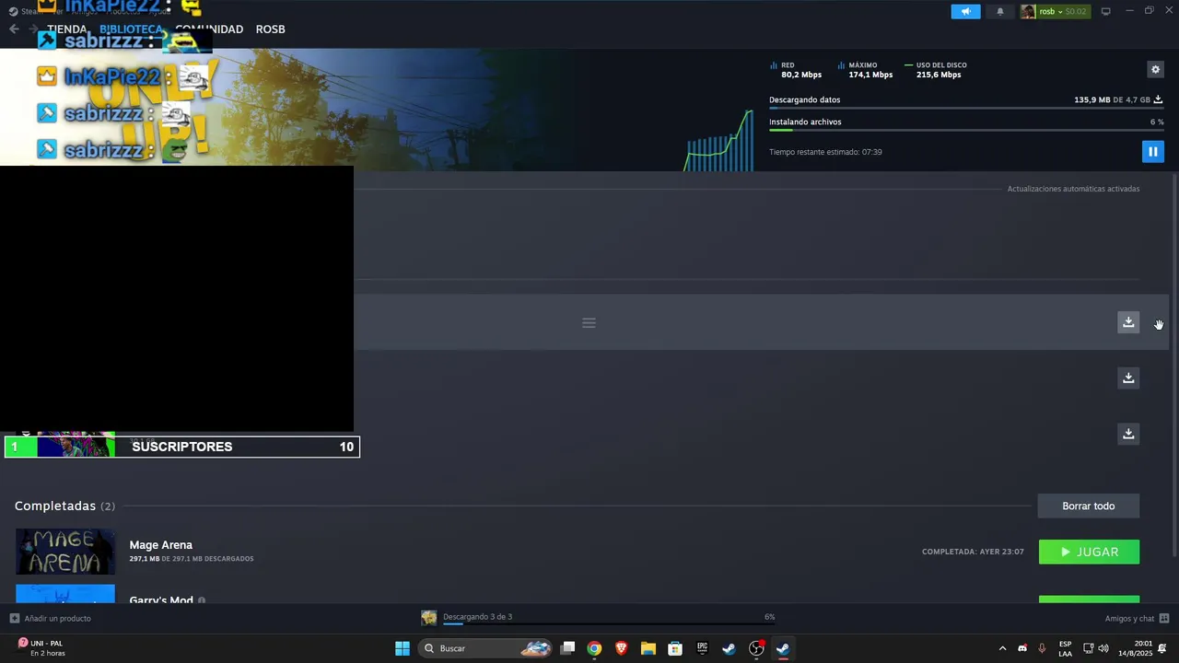Image resolution: width=1179 pixels, height=663 pixels.
Task: Click Instalando archivos progress bar
Action: tap(966, 130)
